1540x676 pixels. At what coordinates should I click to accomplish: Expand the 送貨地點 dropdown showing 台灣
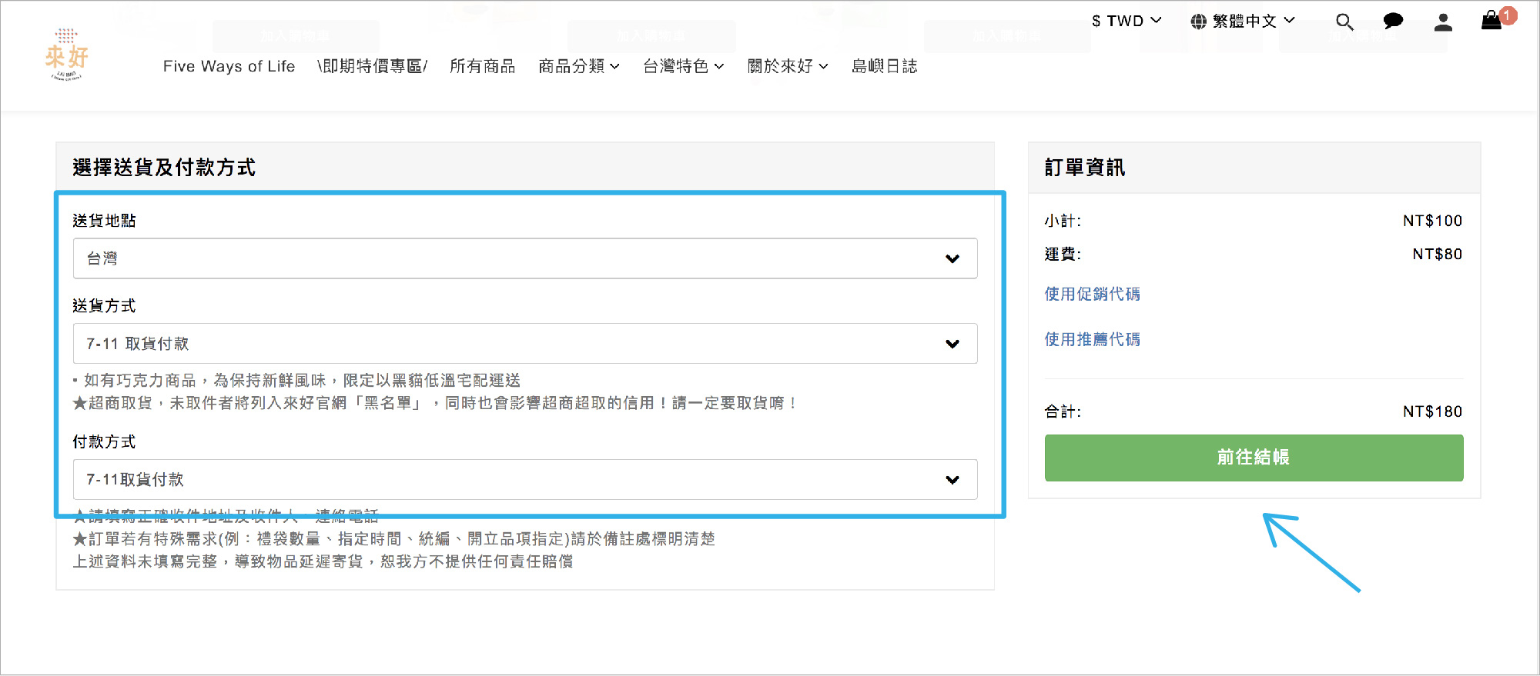[524, 258]
